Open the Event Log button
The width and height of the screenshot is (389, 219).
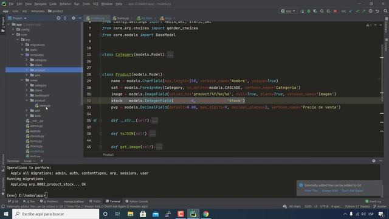coord(373,201)
